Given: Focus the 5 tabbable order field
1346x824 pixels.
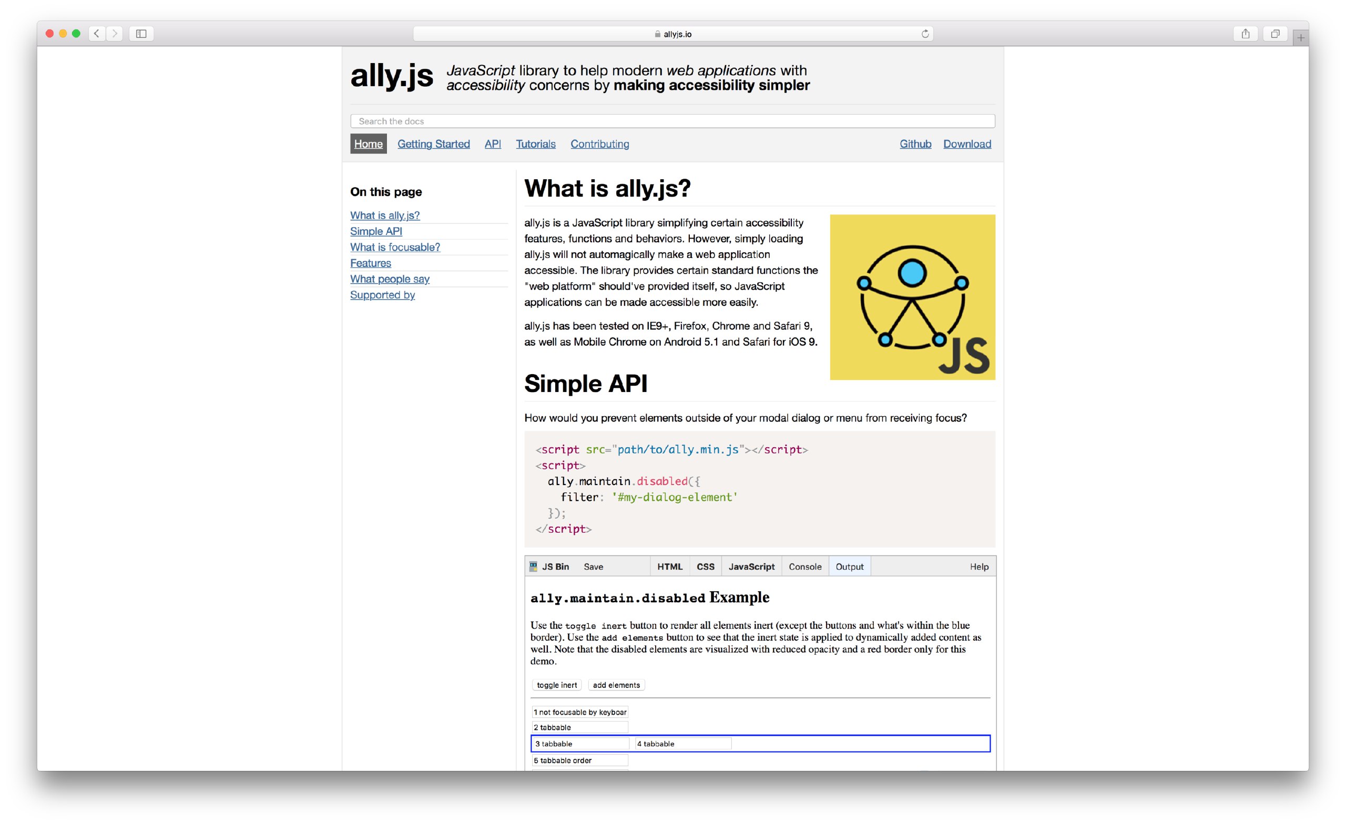Looking at the screenshot, I should point(580,760).
